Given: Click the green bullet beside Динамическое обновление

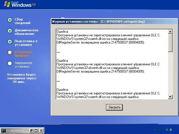Looking at the screenshot, I should pyautogui.click(x=10, y=31).
